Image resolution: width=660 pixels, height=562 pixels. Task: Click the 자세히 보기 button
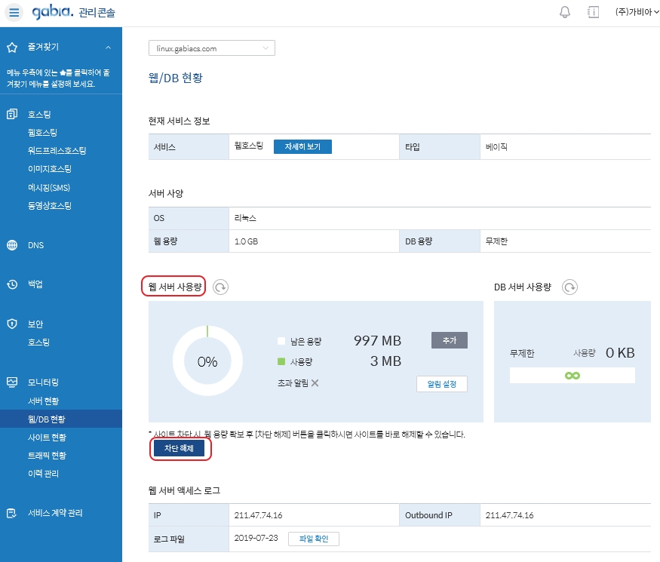click(x=302, y=147)
